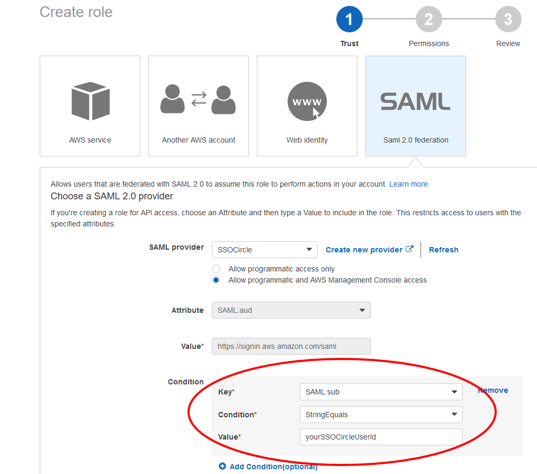Enable Allow programmatic access only

(216, 269)
